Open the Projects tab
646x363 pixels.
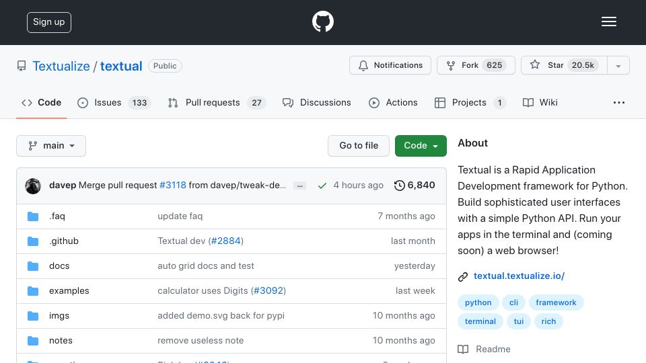click(470, 102)
